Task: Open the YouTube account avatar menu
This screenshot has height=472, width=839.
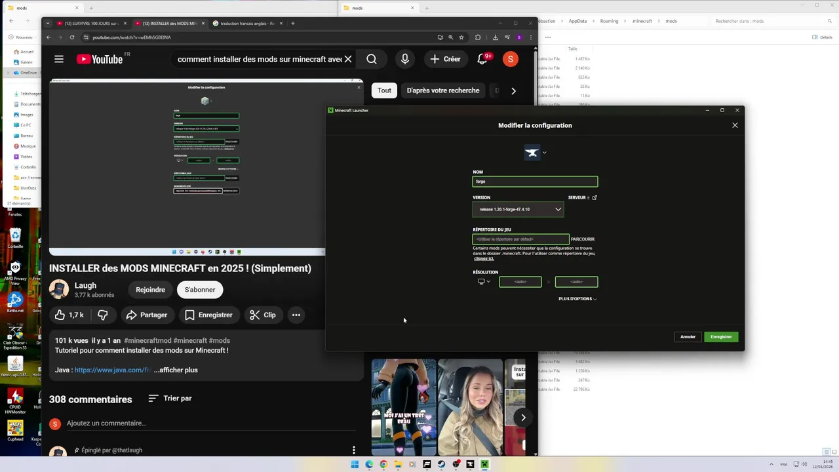Action: pyautogui.click(x=511, y=59)
